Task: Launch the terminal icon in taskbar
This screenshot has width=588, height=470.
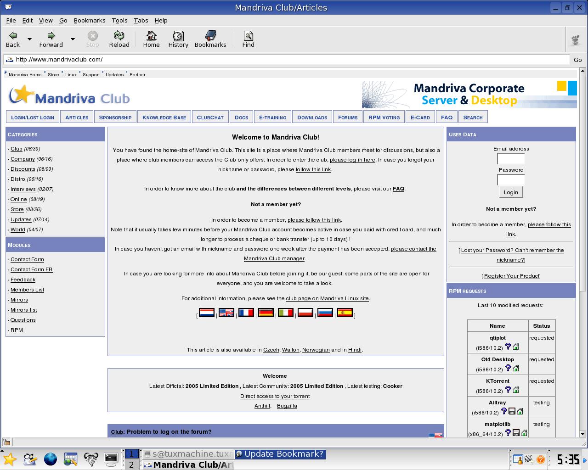Action: (x=111, y=459)
